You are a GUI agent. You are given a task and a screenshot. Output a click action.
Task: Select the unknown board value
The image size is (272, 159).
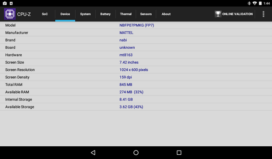[127, 47]
